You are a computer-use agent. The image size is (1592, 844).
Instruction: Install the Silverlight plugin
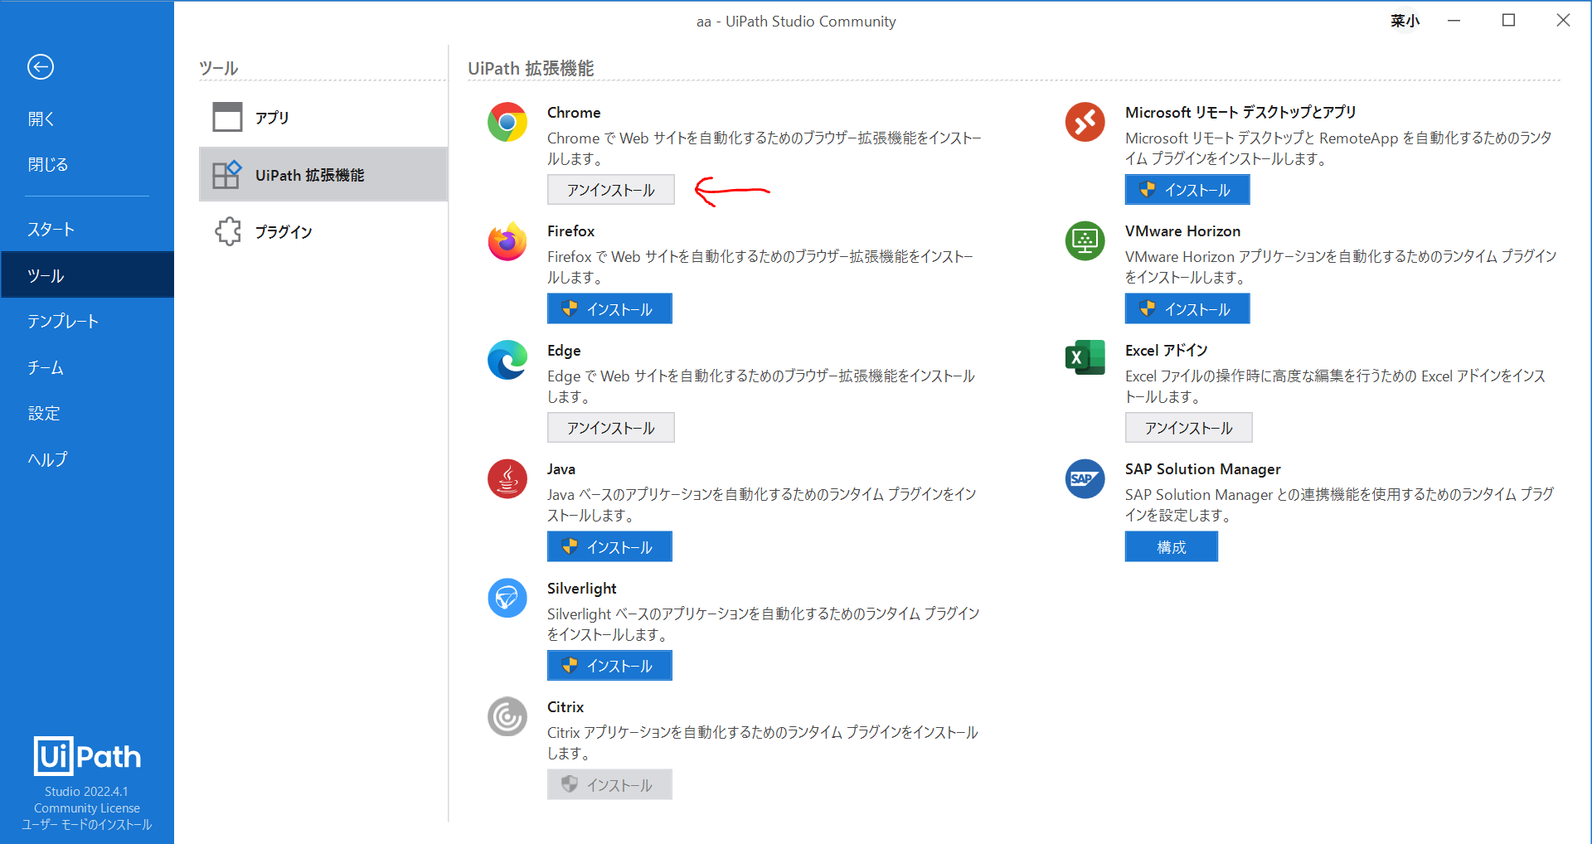pyautogui.click(x=609, y=666)
